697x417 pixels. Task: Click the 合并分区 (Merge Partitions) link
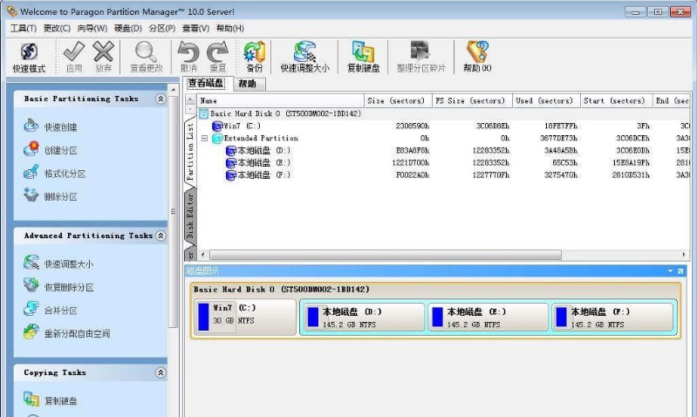61,310
